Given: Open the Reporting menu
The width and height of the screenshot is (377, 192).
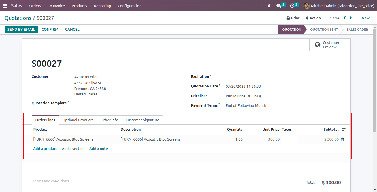Looking at the screenshot, I should [x=102, y=6].
